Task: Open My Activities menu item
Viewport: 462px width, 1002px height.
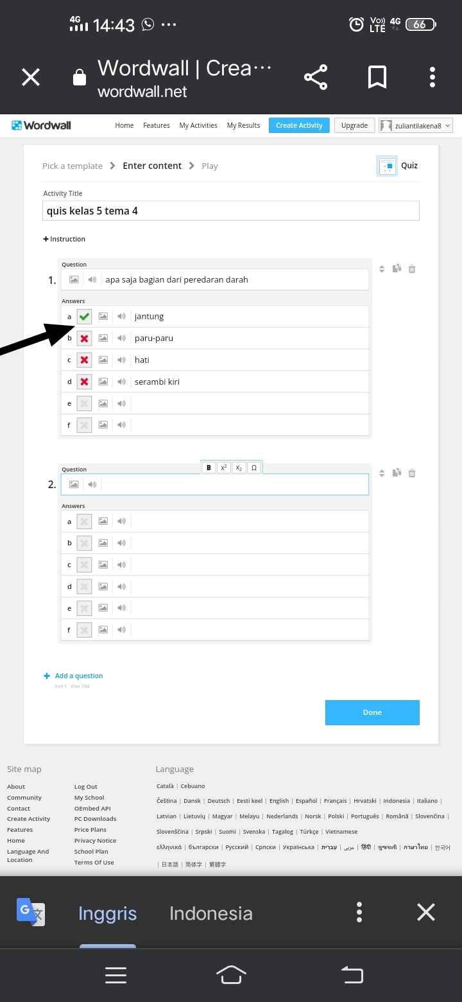Action: 198,125
